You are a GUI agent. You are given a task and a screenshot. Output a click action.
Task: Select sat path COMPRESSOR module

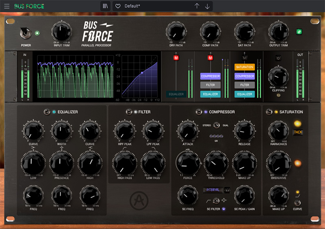[x=245, y=76]
